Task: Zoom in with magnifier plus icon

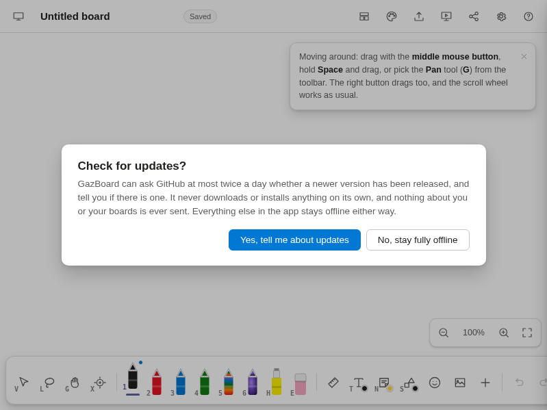Action: tap(504, 333)
